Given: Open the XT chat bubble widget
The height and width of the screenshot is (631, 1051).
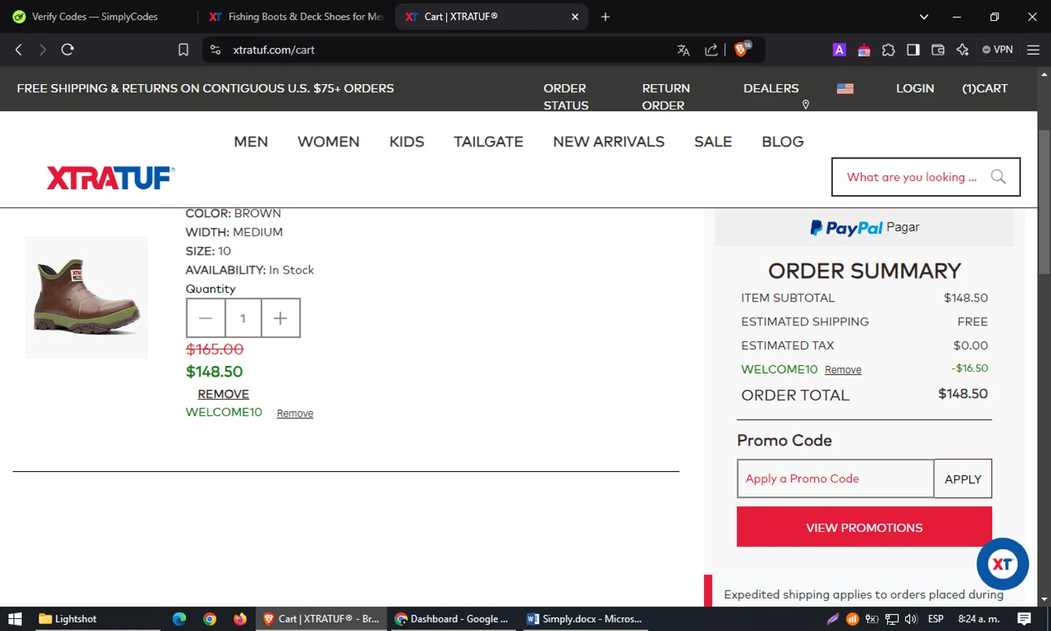Looking at the screenshot, I should click(1003, 564).
